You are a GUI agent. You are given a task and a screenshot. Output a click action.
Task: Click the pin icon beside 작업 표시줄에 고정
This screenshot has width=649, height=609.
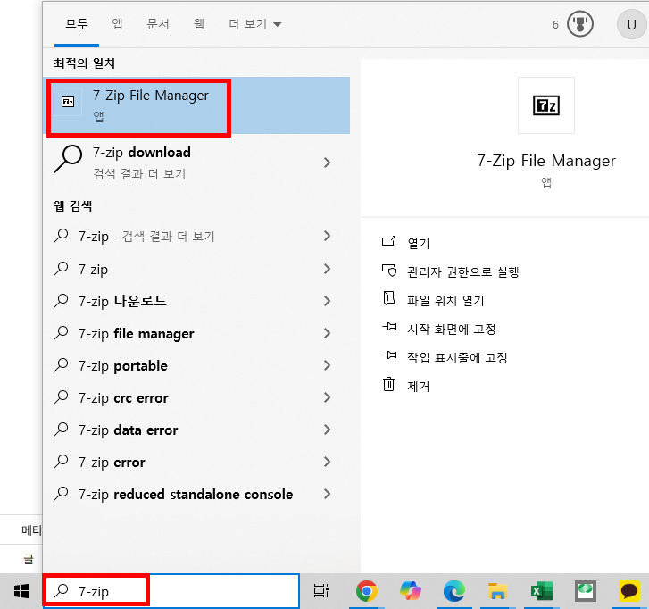tap(389, 355)
